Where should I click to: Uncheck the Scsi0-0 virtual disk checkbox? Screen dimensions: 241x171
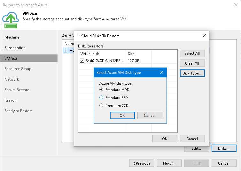pyautogui.click(x=82, y=61)
